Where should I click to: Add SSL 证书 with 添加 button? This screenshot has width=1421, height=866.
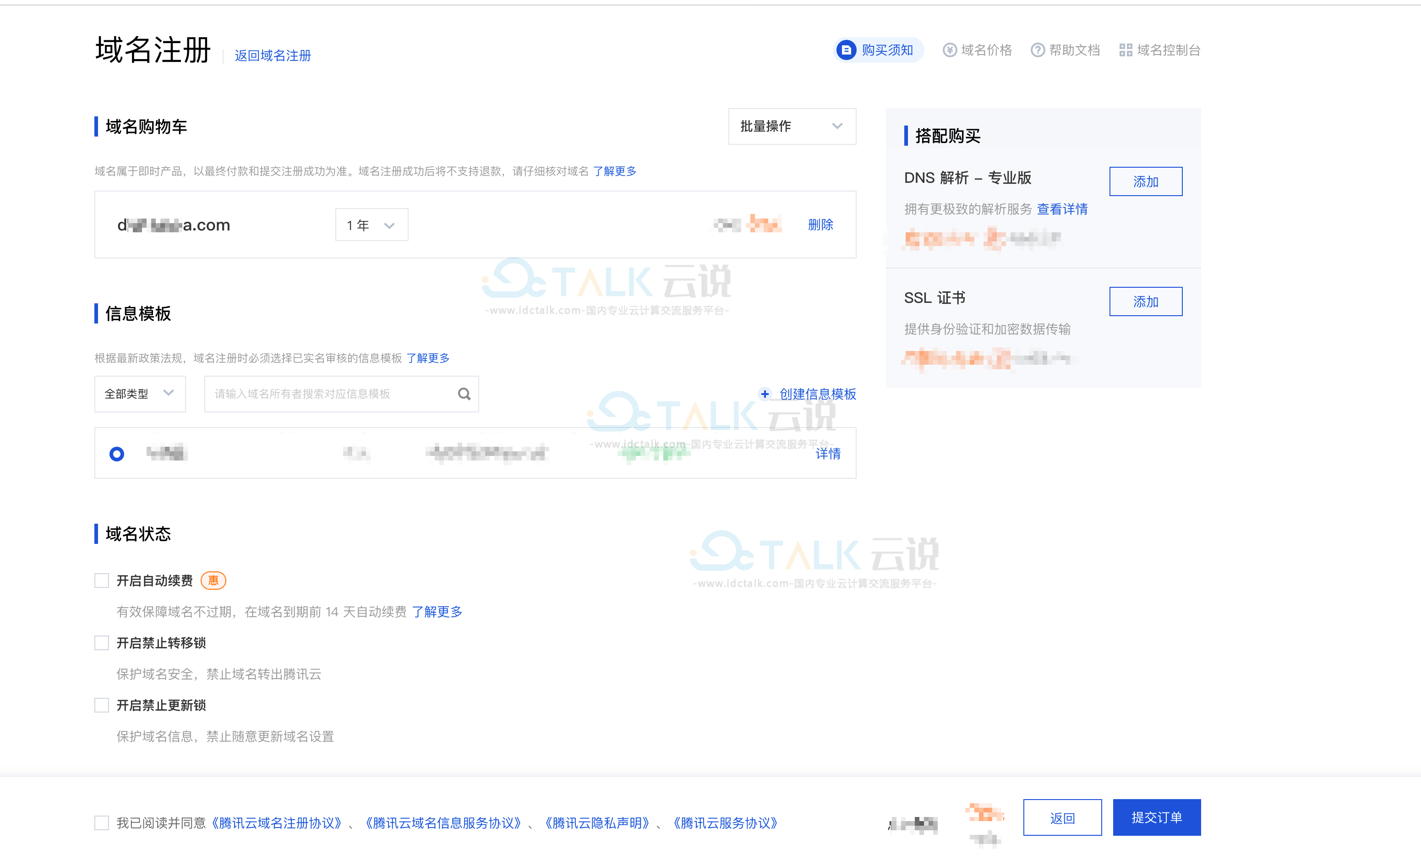point(1145,301)
